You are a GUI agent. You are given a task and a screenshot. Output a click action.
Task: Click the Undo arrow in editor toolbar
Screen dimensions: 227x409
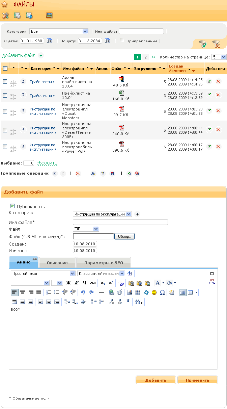click(x=83, y=292)
